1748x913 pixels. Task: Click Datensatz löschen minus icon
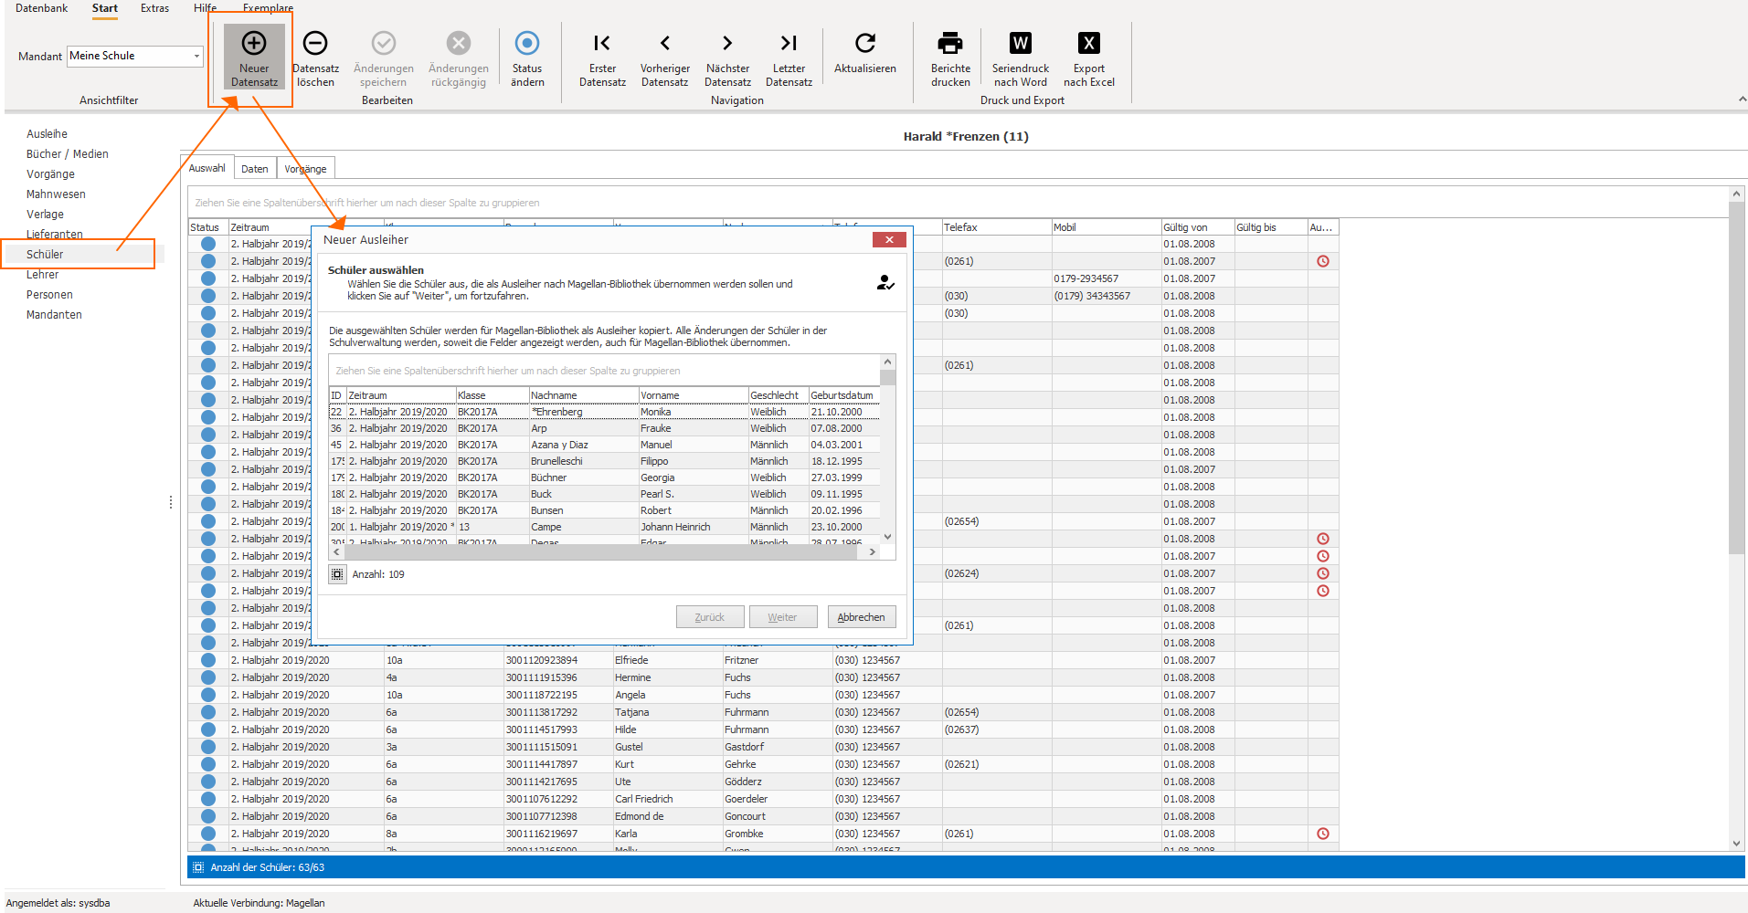[315, 43]
